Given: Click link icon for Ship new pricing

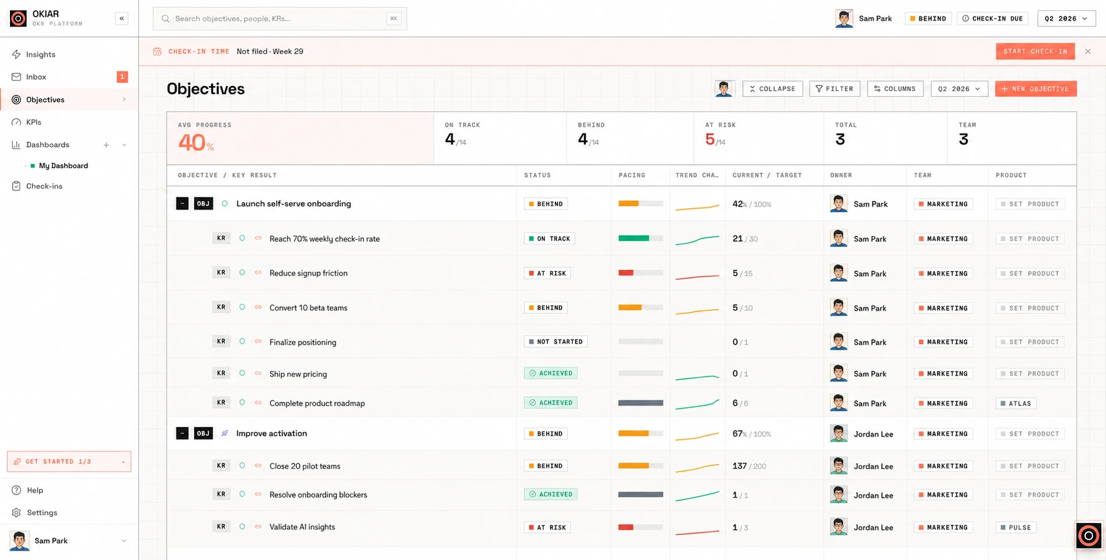Looking at the screenshot, I should [258, 374].
